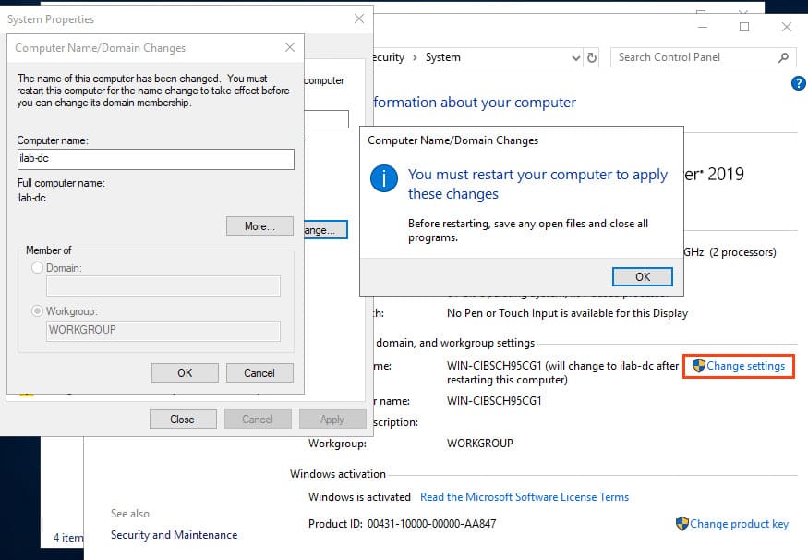Open Security and Maintenance link
The height and width of the screenshot is (560, 808).
click(x=174, y=534)
